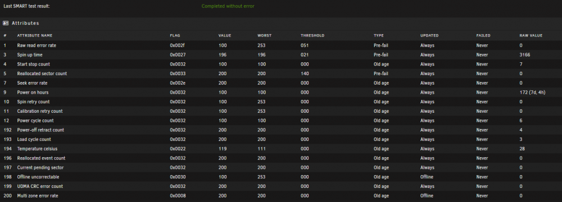Select 'UDMA CRC error count' attribute

point(40,186)
